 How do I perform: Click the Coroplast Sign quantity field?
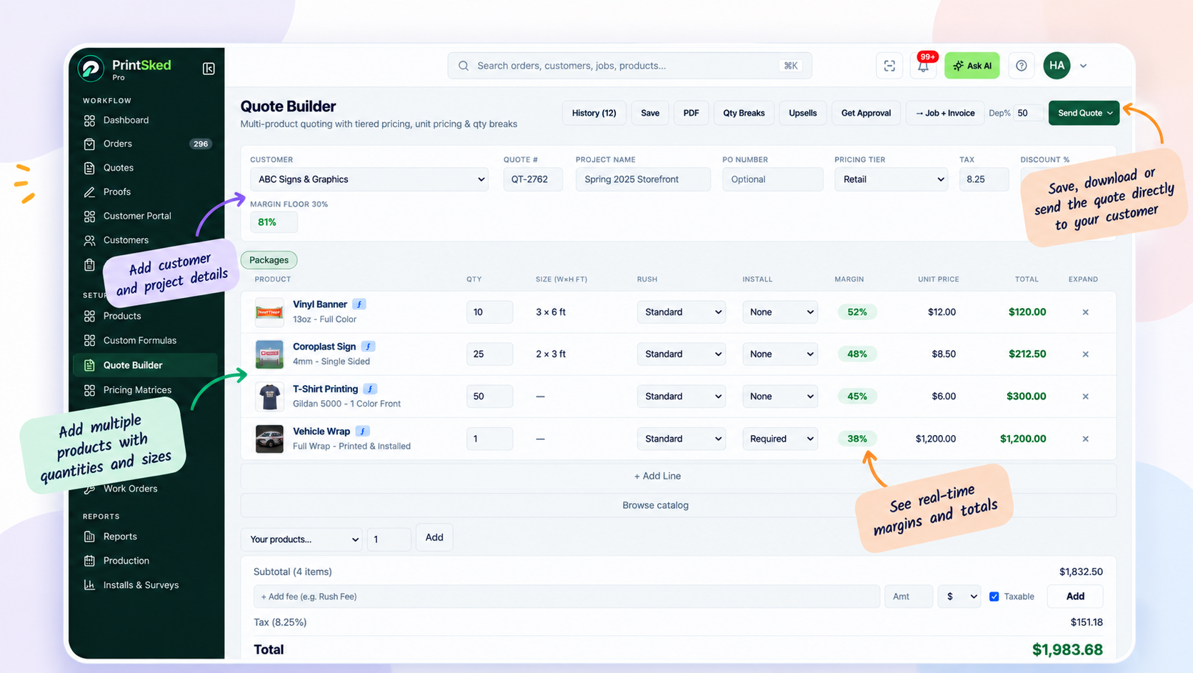489,354
